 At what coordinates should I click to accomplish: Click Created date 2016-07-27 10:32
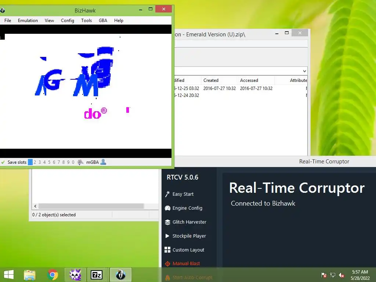click(220, 88)
